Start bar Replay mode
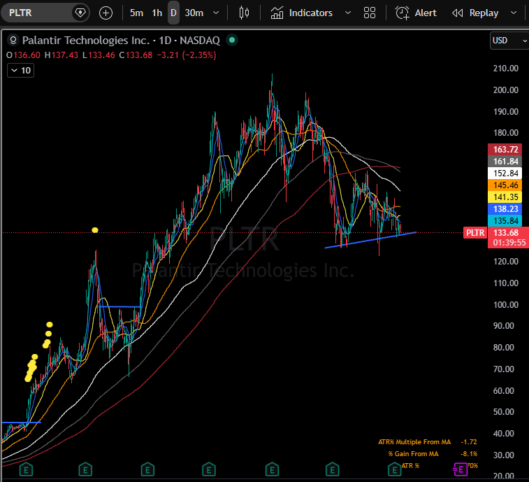The width and height of the screenshot is (529, 482). pos(475,13)
